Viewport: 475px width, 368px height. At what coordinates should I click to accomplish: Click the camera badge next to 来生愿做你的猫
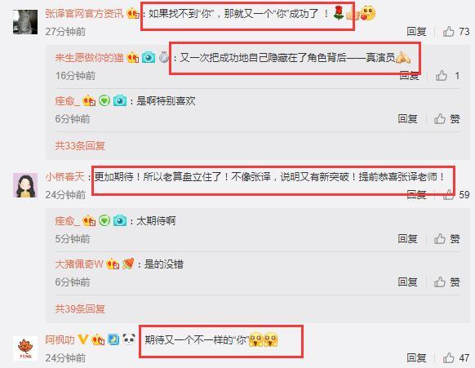[x=149, y=57]
